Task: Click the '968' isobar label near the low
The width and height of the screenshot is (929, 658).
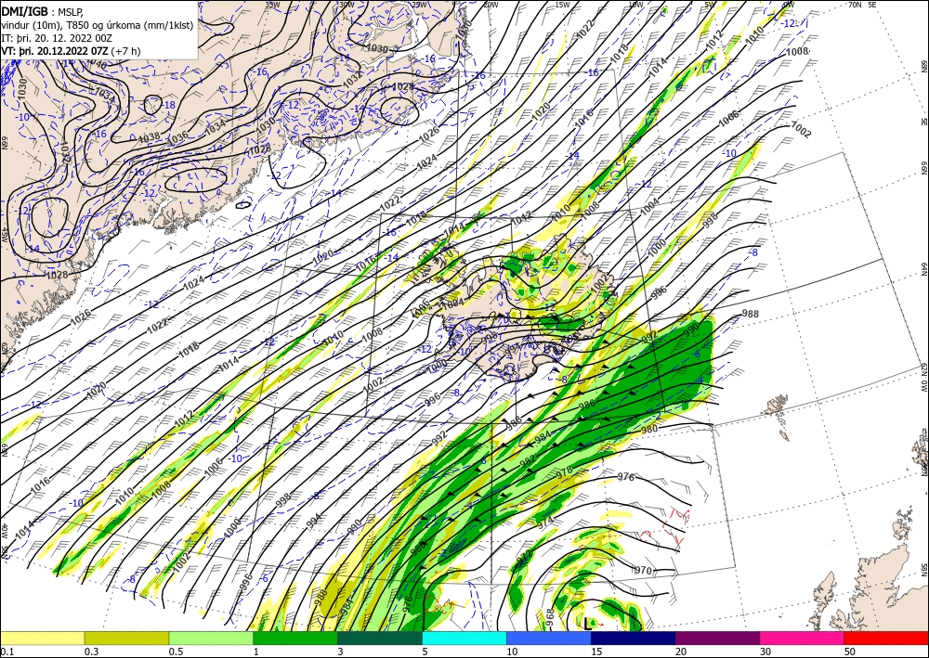Action: (x=549, y=615)
